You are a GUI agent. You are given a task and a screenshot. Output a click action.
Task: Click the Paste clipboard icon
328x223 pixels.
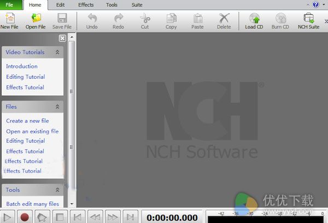(198, 18)
